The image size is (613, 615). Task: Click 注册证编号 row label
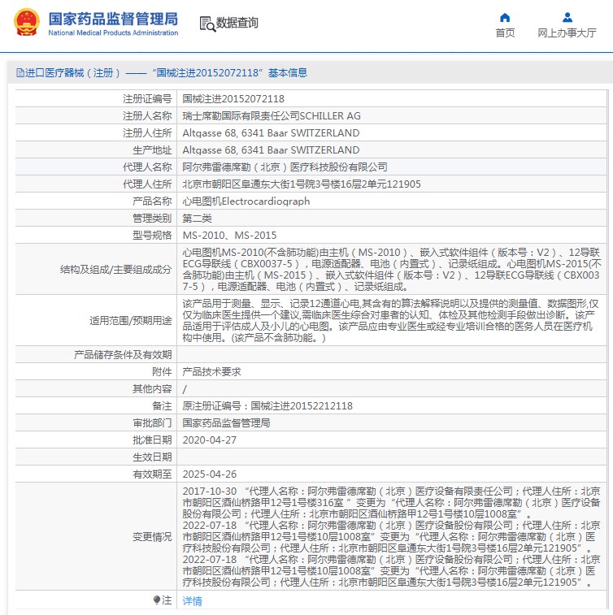[147, 99]
